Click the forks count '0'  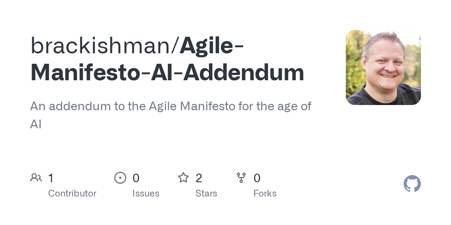(x=257, y=178)
